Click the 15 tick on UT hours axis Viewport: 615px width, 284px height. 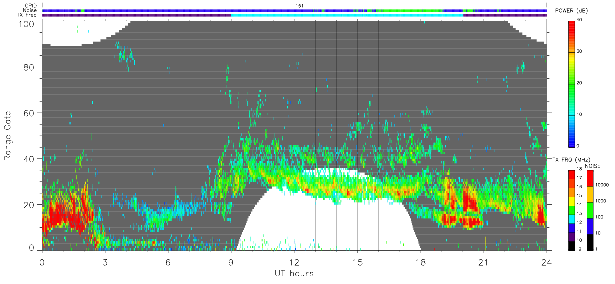357,262
